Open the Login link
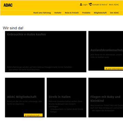The height and width of the screenshot is (123, 123). click(x=85, y=5)
